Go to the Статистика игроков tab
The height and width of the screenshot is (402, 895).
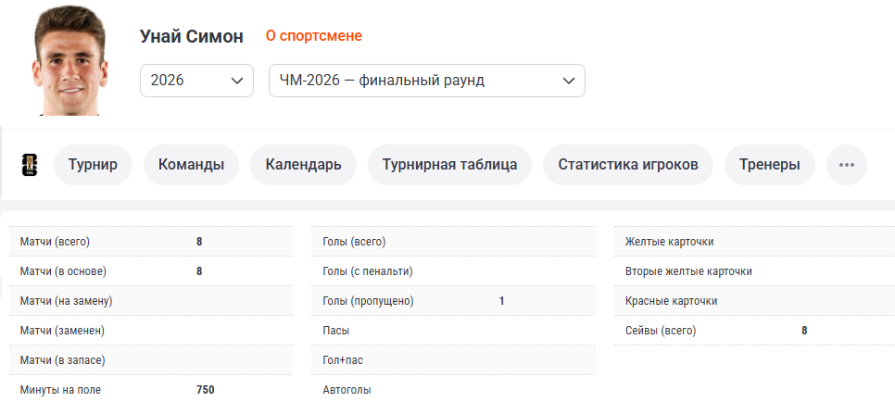(628, 165)
